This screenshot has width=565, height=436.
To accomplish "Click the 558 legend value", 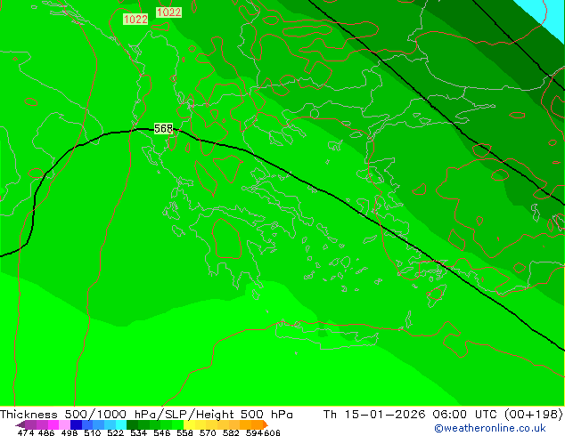I will click(x=184, y=432).
